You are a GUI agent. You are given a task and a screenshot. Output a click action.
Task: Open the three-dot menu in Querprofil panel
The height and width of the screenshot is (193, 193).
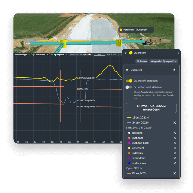click(178, 53)
